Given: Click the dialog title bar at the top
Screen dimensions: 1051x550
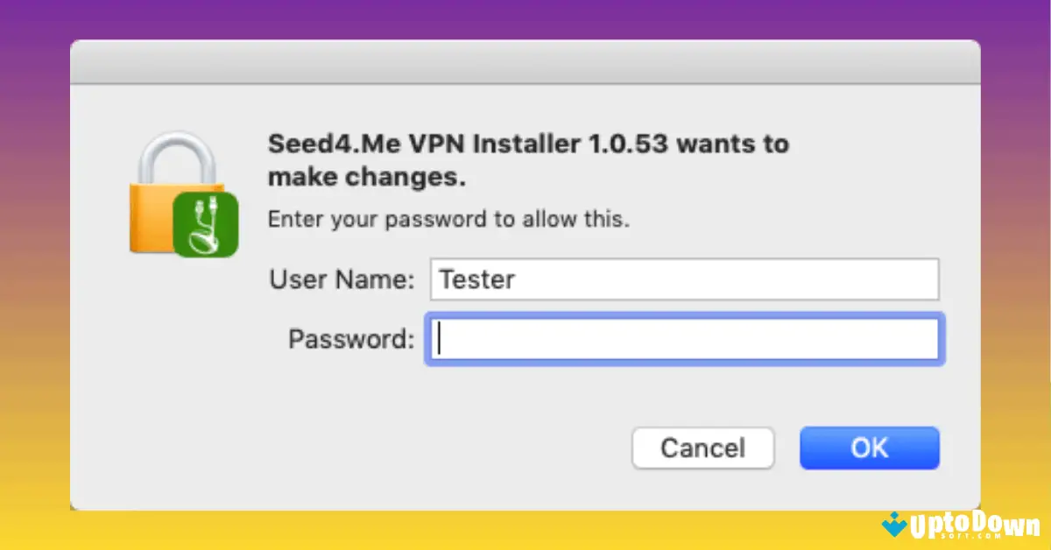Looking at the screenshot, I should point(525,60).
